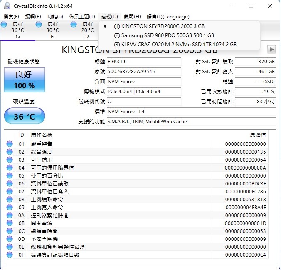The width and height of the screenshot is (281, 270).
Task: Click total writes value 461 GB
Action: coord(255,72)
